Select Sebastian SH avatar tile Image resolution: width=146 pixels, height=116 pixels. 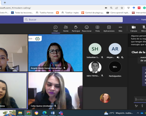95,51
